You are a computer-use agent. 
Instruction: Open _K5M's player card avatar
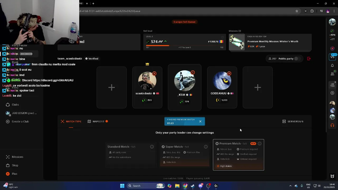tap(185, 80)
